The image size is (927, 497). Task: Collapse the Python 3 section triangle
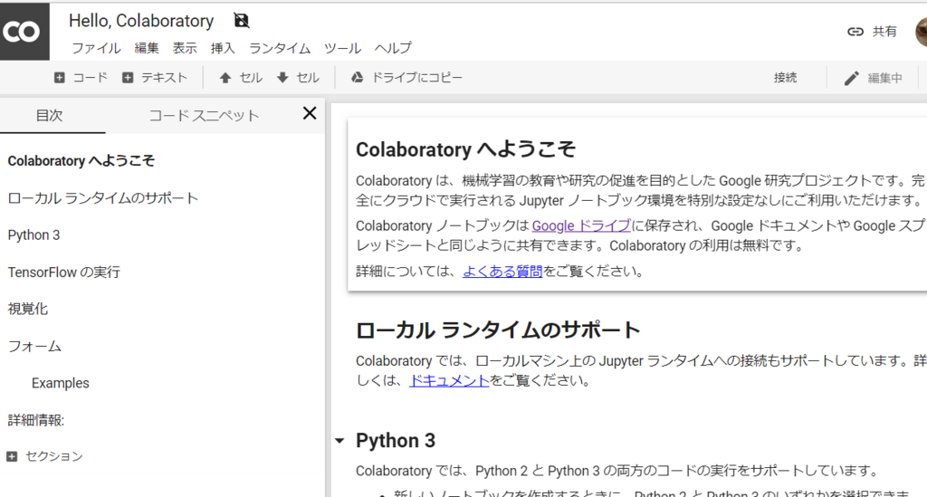coord(339,440)
